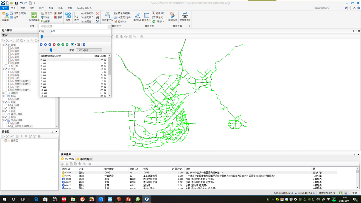
Task: Launch the 建模器 ModelBuilder tool
Action: coord(184,15)
